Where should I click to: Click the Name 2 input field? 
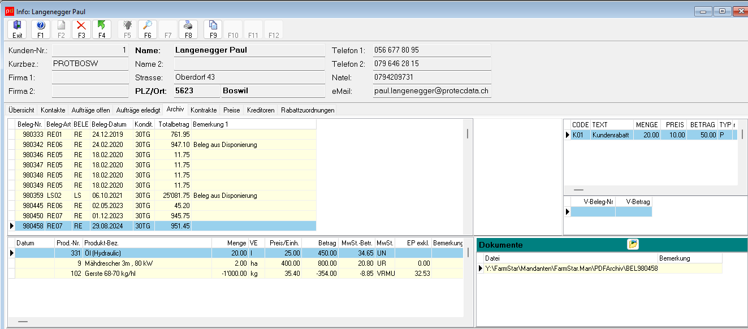coord(249,64)
